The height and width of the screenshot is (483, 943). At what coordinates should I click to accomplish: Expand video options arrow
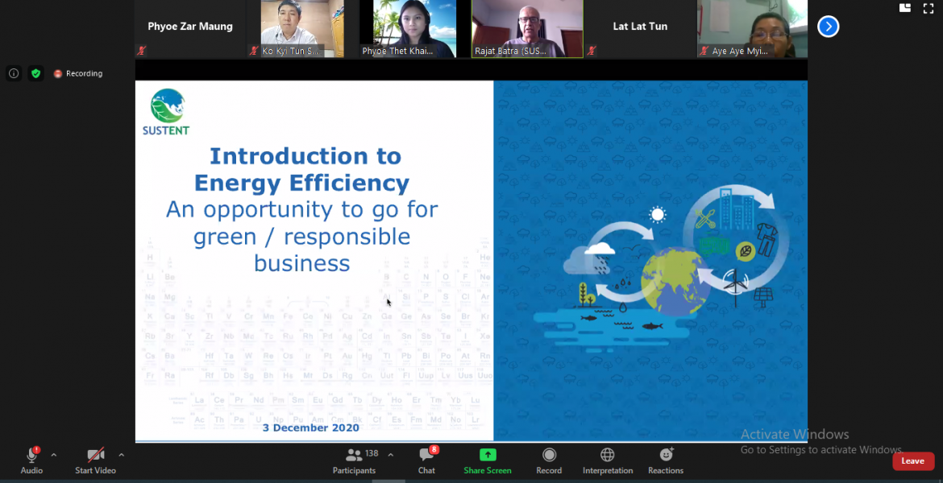pos(121,456)
